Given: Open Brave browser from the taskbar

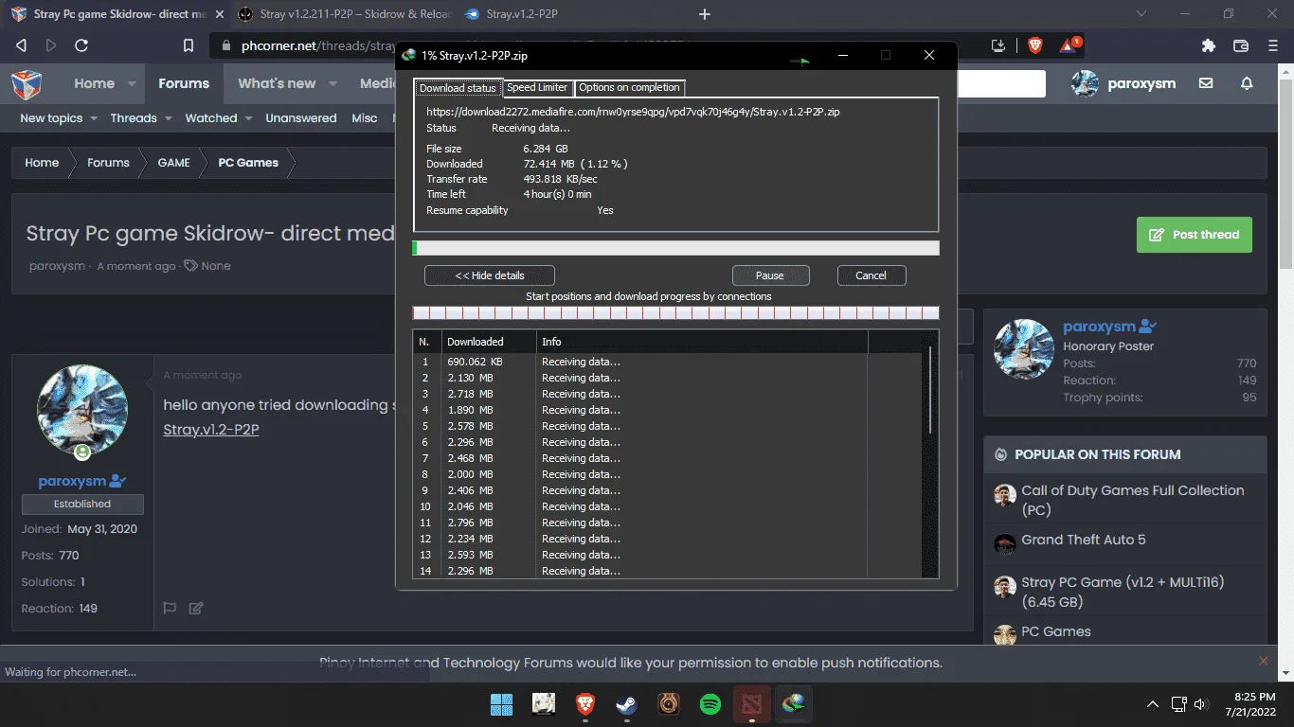Looking at the screenshot, I should coord(585,704).
